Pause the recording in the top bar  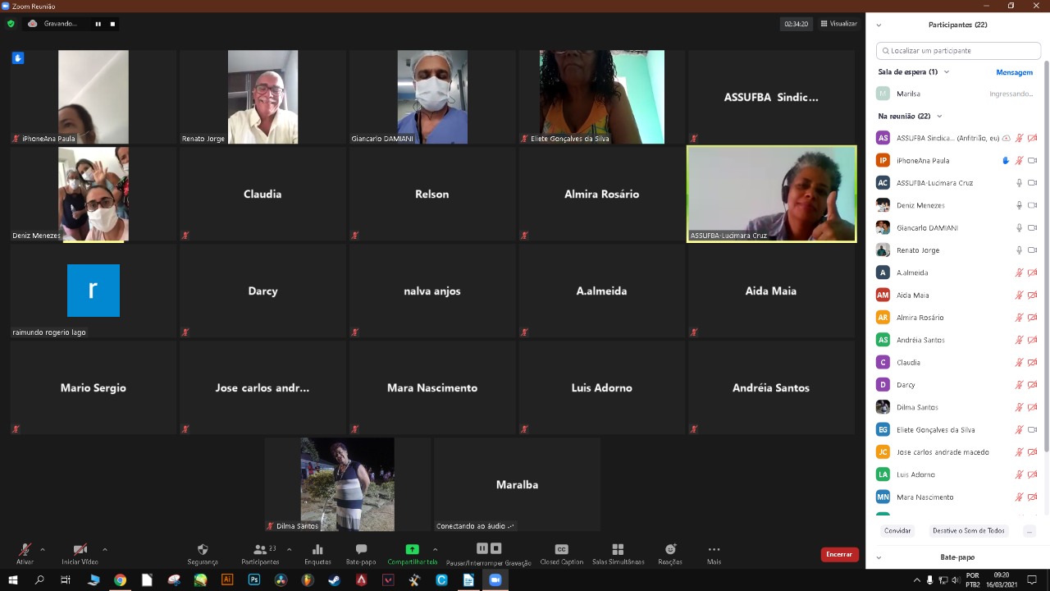(x=98, y=24)
